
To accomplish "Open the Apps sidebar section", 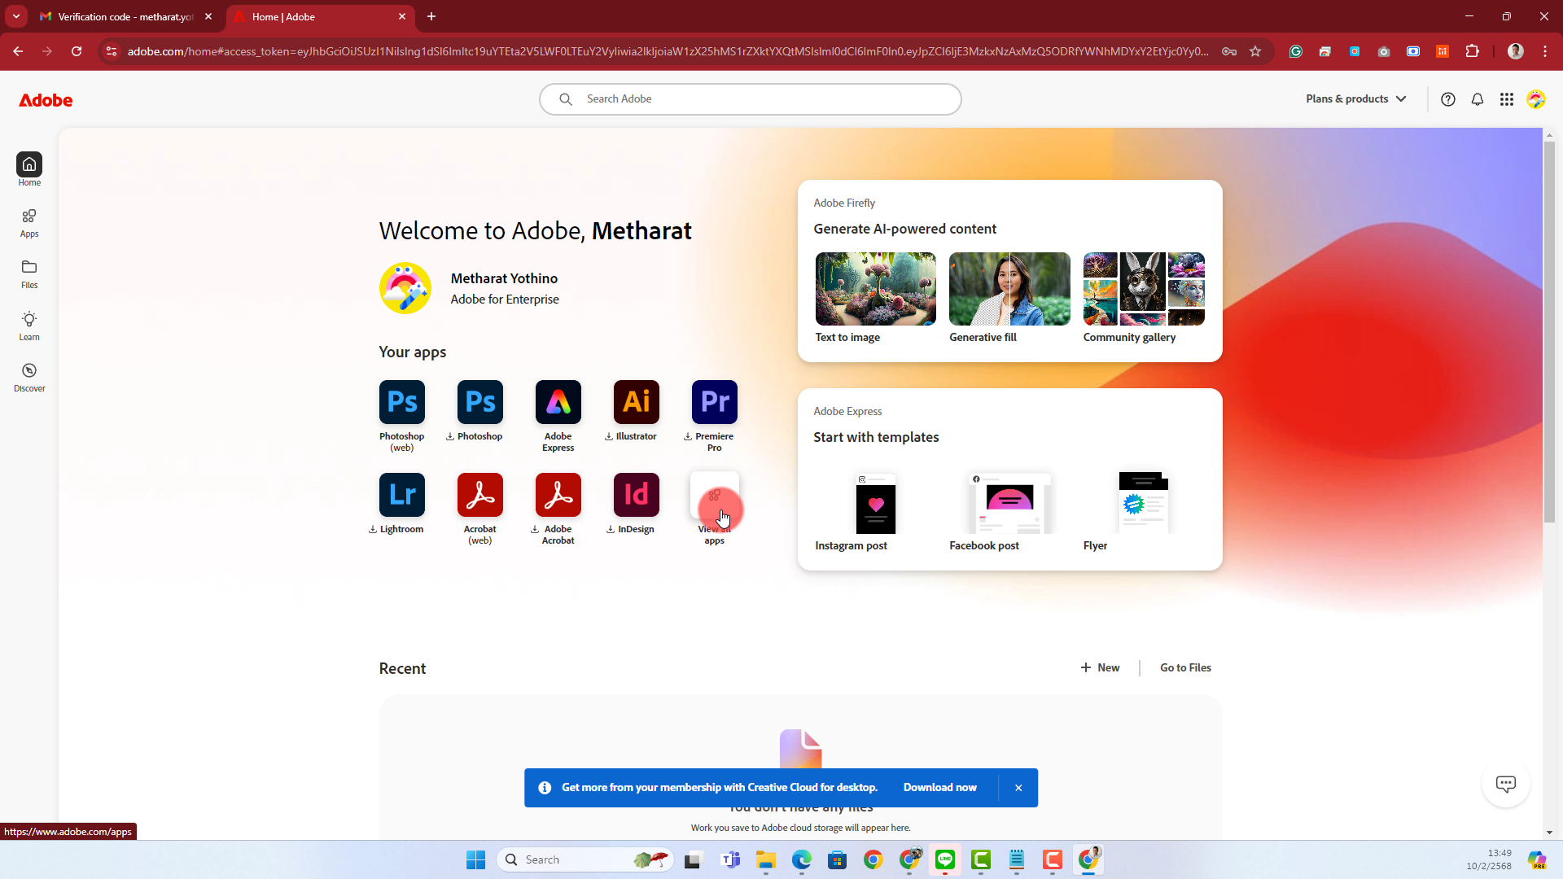I will (29, 223).
